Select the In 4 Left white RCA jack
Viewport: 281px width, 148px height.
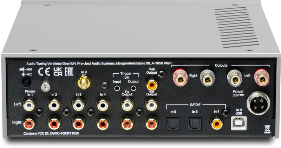(103, 104)
